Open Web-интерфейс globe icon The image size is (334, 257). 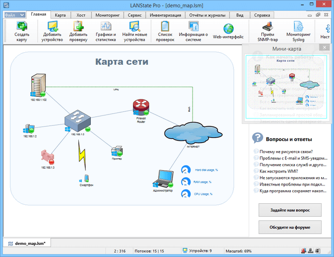pyautogui.click(x=228, y=29)
